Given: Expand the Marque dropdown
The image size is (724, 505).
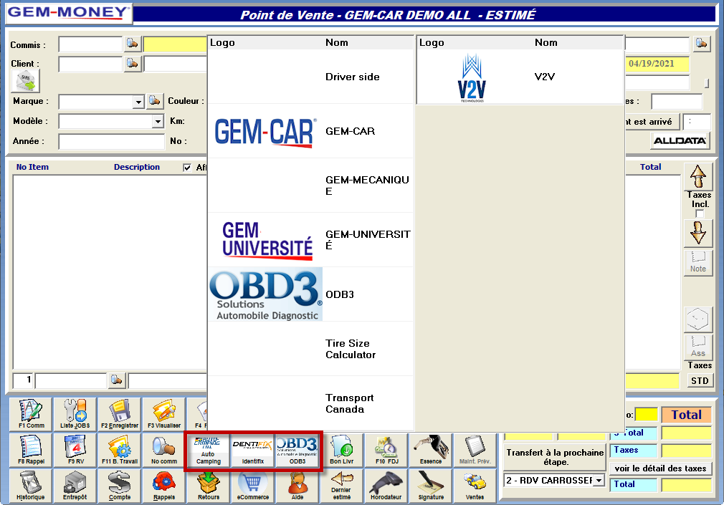Looking at the screenshot, I should click(x=138, y=102).
